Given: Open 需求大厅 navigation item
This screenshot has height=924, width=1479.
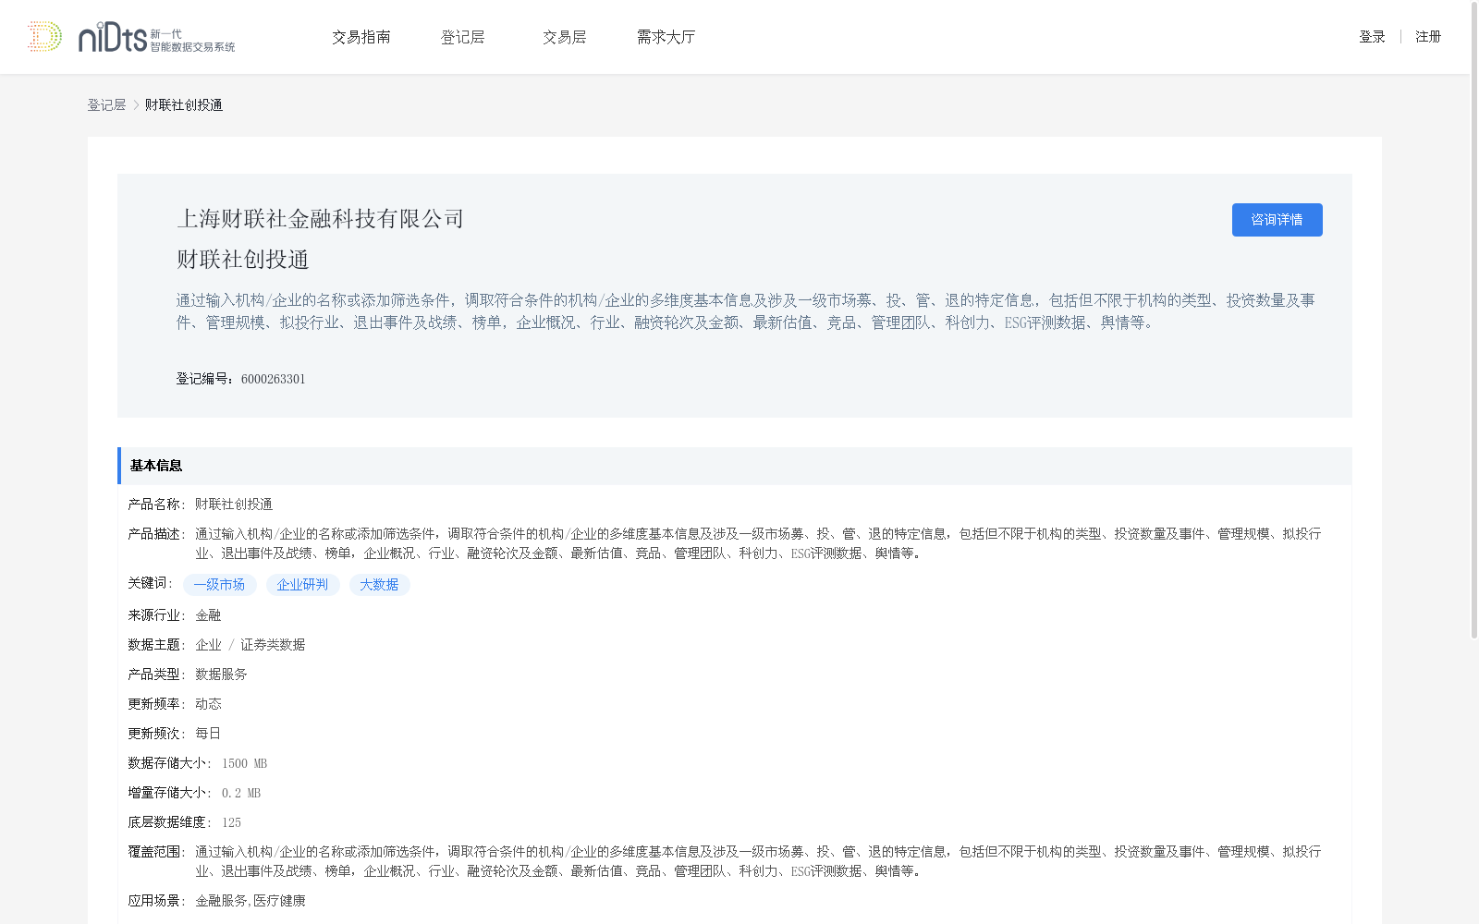Looking at the screenshot, I should tap(666, 37).
